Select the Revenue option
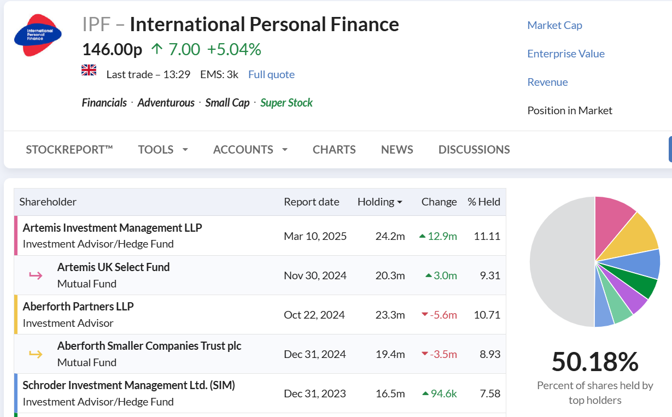Screen dimensions: 672x417 [x=547, y=82]
